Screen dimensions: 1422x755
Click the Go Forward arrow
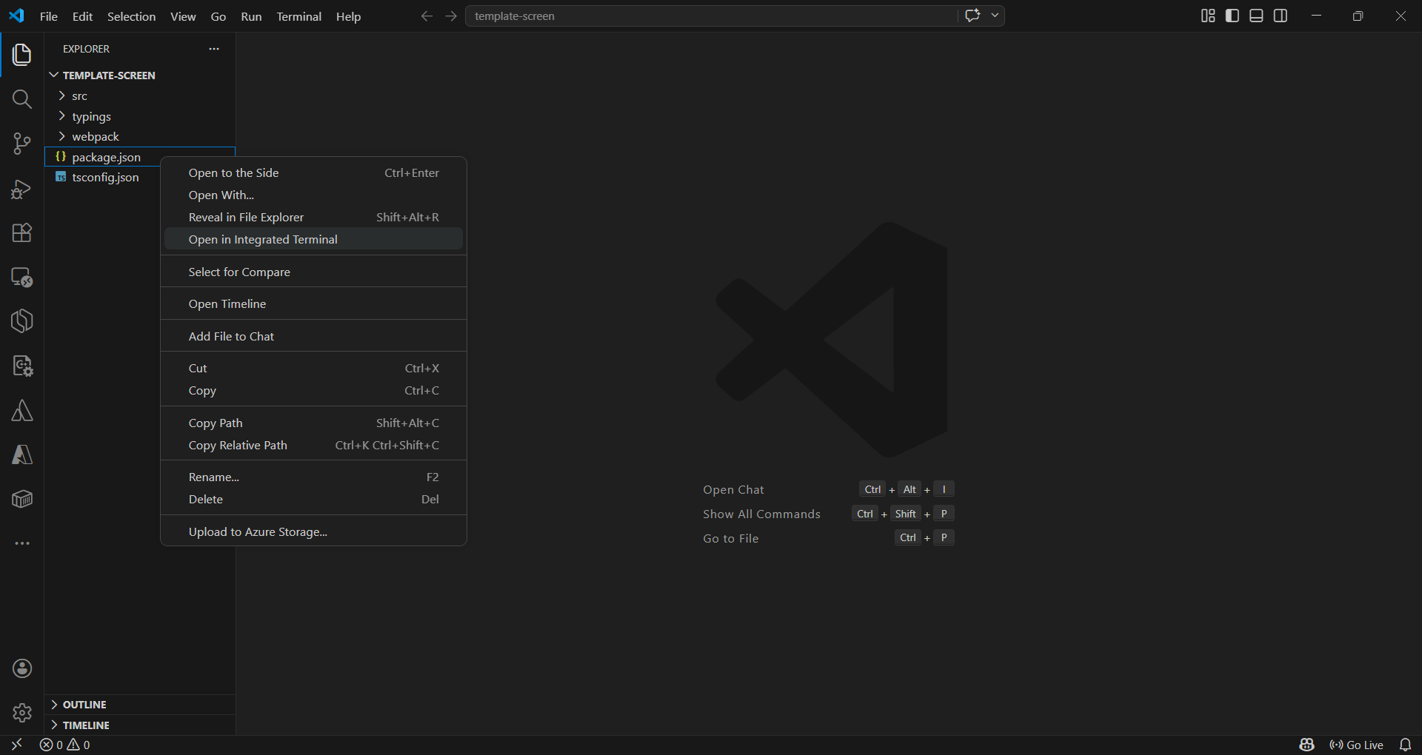(x=451, y=16)
